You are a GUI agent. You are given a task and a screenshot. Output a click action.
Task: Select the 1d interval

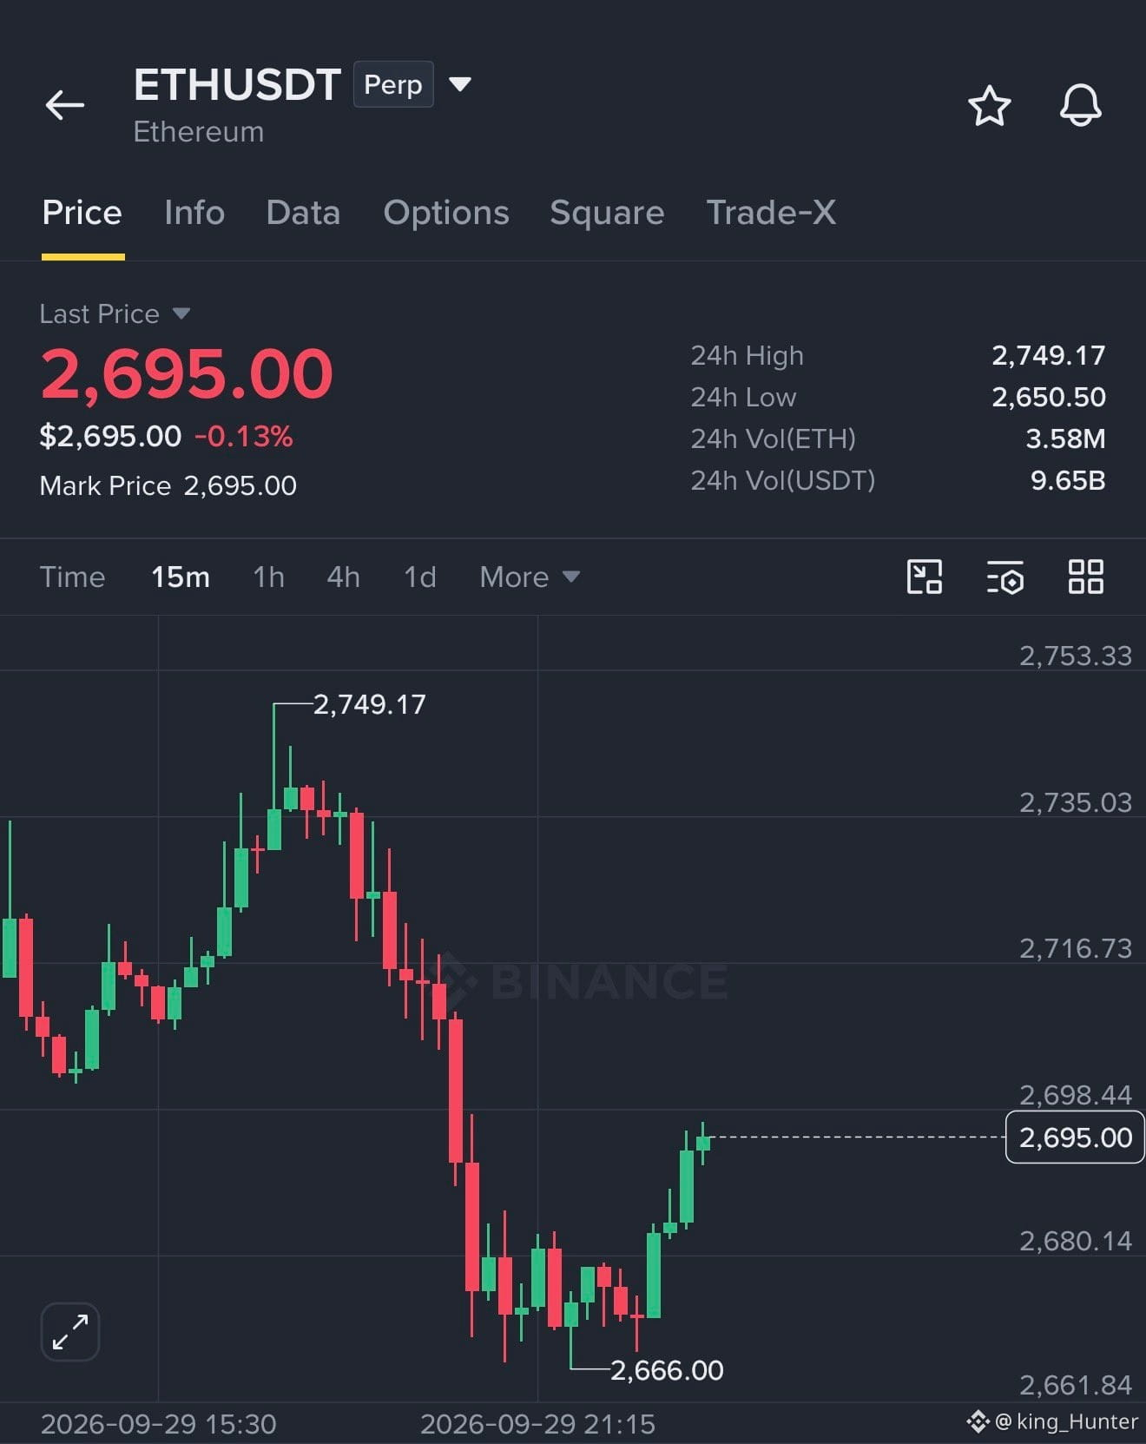click(420, 577)
